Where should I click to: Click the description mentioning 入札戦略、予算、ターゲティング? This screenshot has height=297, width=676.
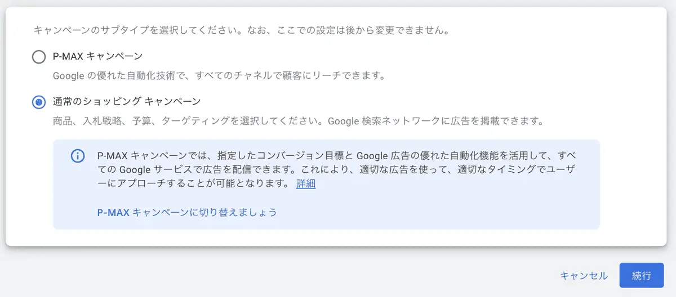click(298, 121)
